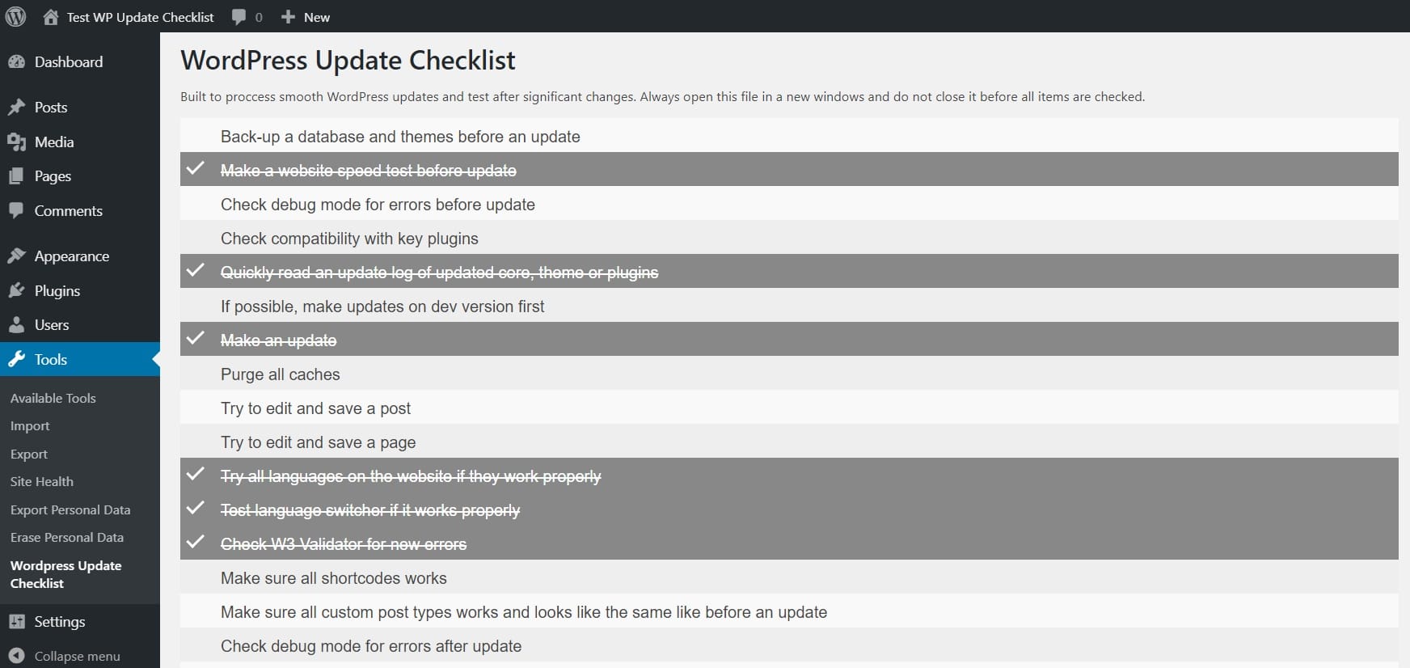Uncheck 'Make a website speed test before update'
Viewport: 1410px width, 668px height.
789,170
